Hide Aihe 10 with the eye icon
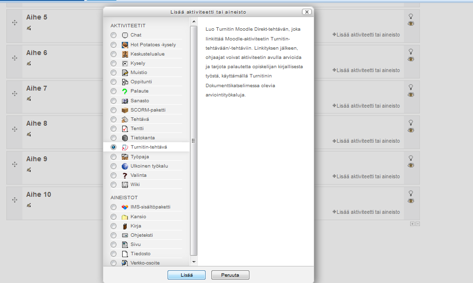 [x=411, y=201]
